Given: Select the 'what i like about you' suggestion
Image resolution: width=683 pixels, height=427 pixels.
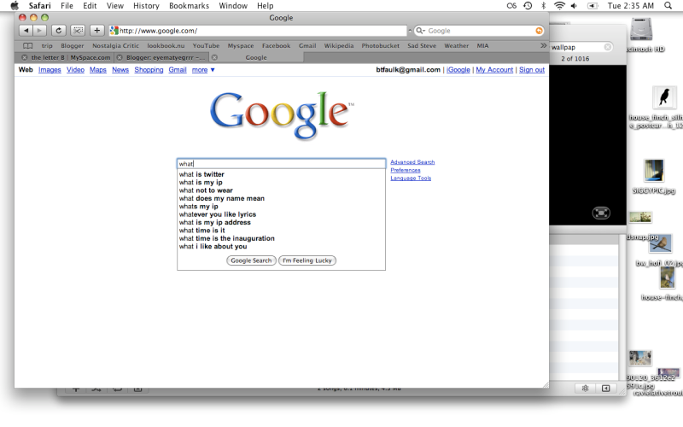Looking at the screenshot, I should 282,246.
